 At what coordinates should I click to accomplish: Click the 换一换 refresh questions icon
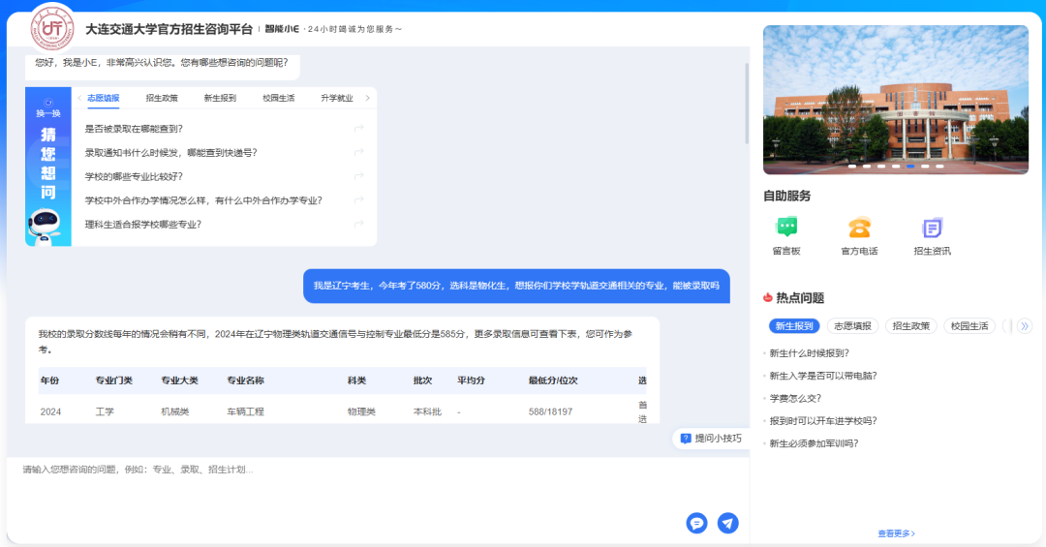(x=48, y=103)
